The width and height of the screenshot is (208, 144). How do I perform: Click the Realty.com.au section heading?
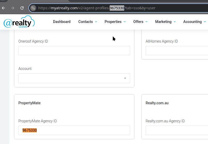157,103
